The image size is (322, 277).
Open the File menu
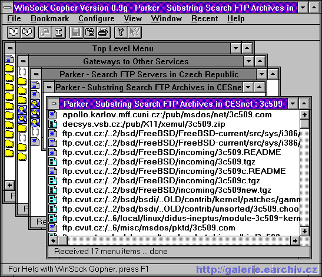pos(14,19)
